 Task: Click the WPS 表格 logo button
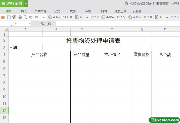(x=12, y=3)
